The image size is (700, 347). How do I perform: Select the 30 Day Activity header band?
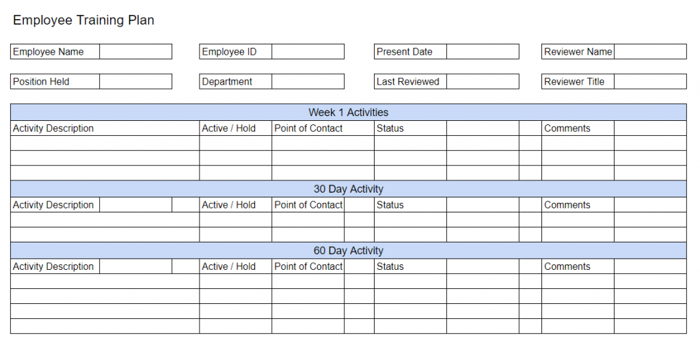coord(348,189)
